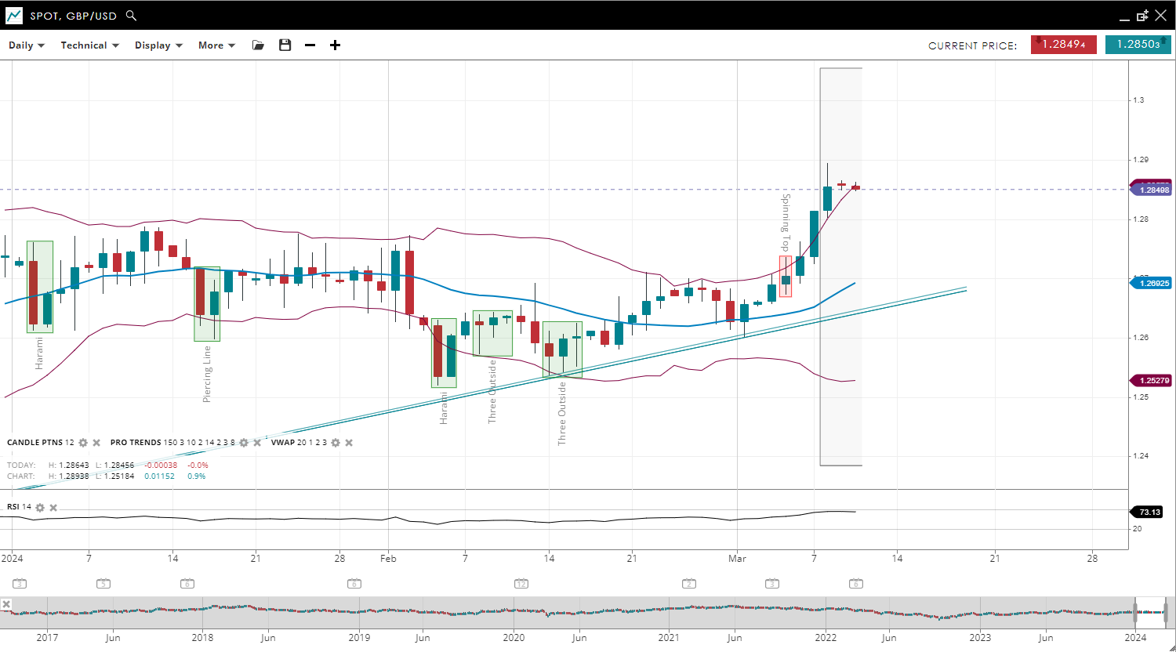This screenshot has width=1176, height=652.
Task: Remove the RSI 14 indicator
Action: 53,508
